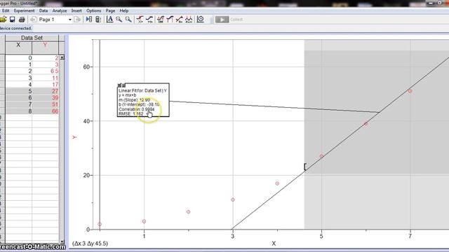This screenshot has height=252, width=449.
Task: Select the Y cell with value 6.5
Action: coord(45,71)
